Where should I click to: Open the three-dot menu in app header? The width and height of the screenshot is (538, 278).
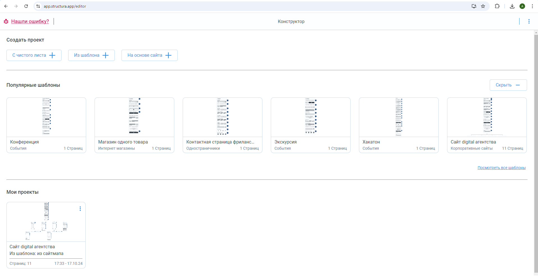529,21
